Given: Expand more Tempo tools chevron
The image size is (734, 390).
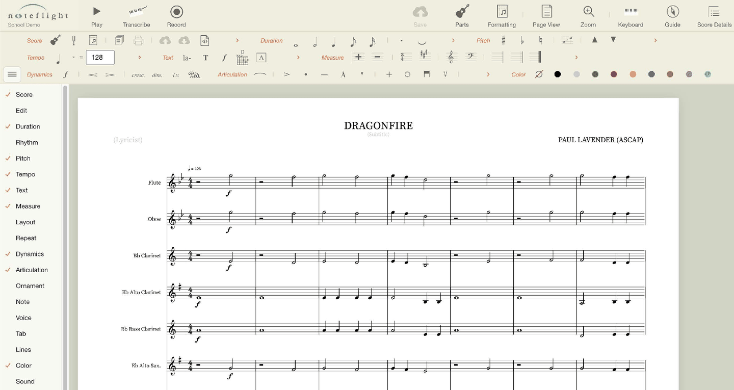Looking at the screenshot, I should 140,58.
